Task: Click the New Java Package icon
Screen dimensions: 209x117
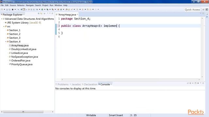Action: tap(58, 9)
